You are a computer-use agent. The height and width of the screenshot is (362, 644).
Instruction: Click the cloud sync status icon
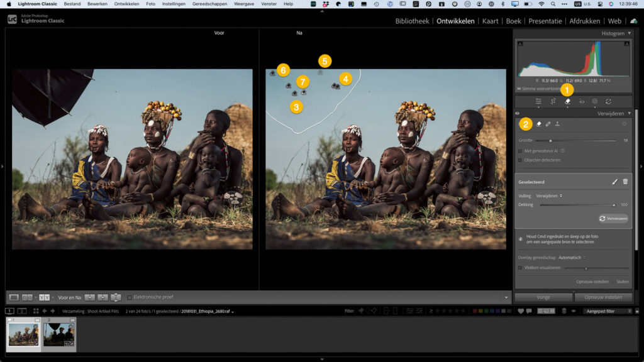[634, 21]
